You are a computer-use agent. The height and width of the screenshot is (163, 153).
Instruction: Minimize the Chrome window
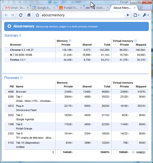pos(133,2)
